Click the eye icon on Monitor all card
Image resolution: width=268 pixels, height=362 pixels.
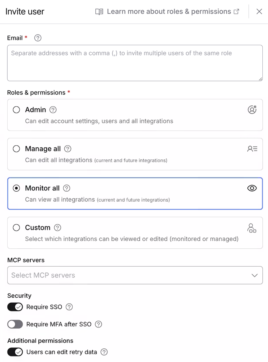(x=252, y=188)
